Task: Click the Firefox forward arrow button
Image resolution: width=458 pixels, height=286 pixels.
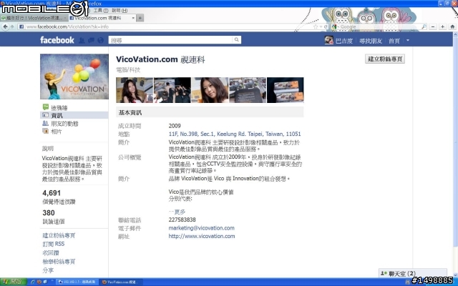Action: (x=12, y=26)
